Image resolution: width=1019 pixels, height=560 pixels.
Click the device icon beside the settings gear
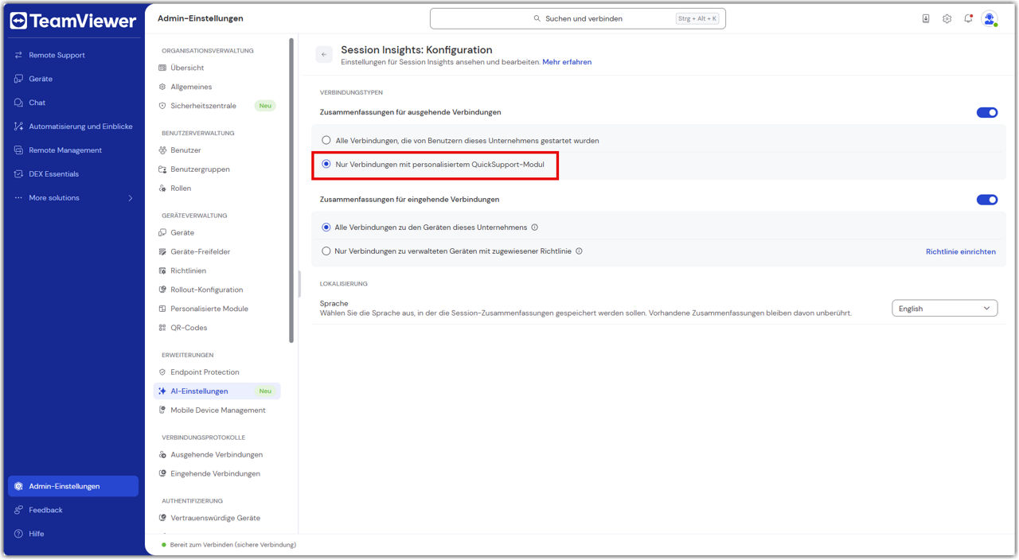(926, 18)
